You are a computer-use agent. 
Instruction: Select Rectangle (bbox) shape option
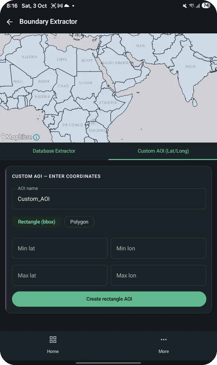click(x=37, y=222)
